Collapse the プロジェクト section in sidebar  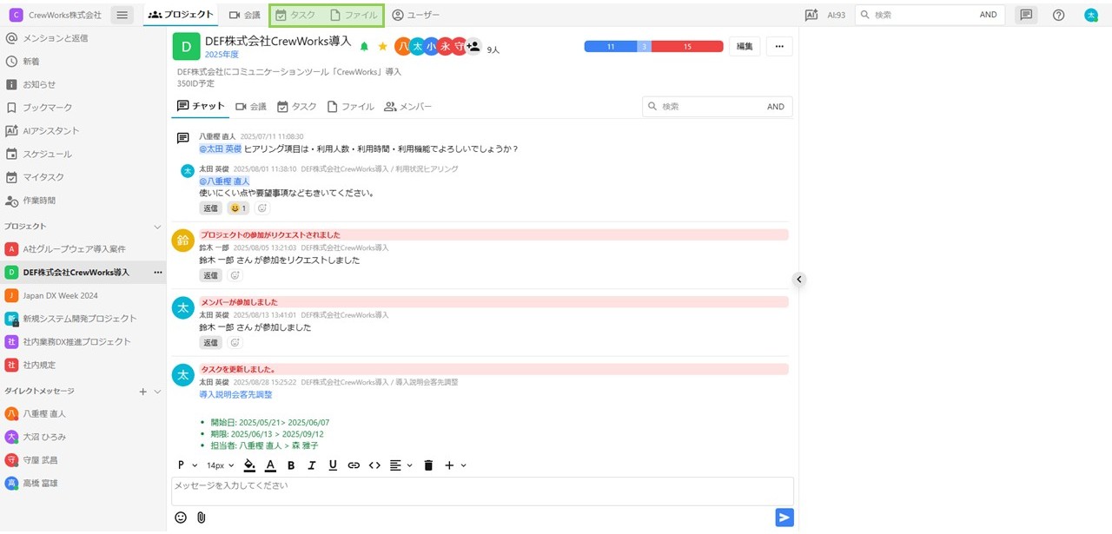(x=157, y=227)
